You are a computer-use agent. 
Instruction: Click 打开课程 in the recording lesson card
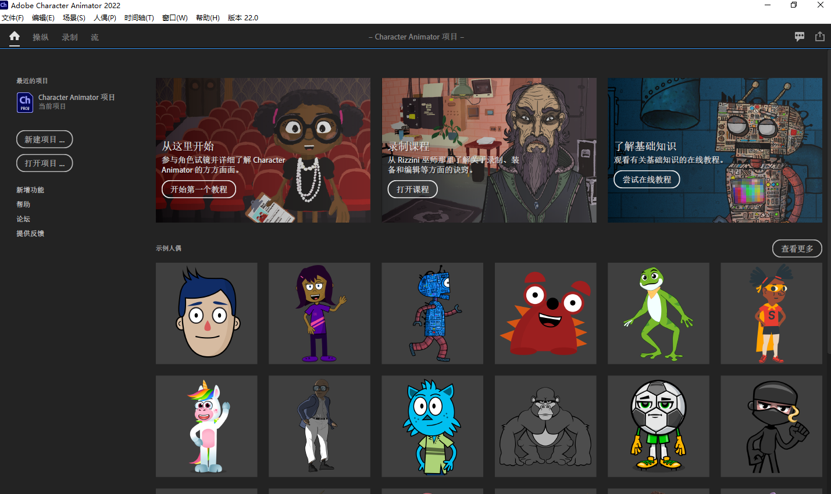click(412, 189)
